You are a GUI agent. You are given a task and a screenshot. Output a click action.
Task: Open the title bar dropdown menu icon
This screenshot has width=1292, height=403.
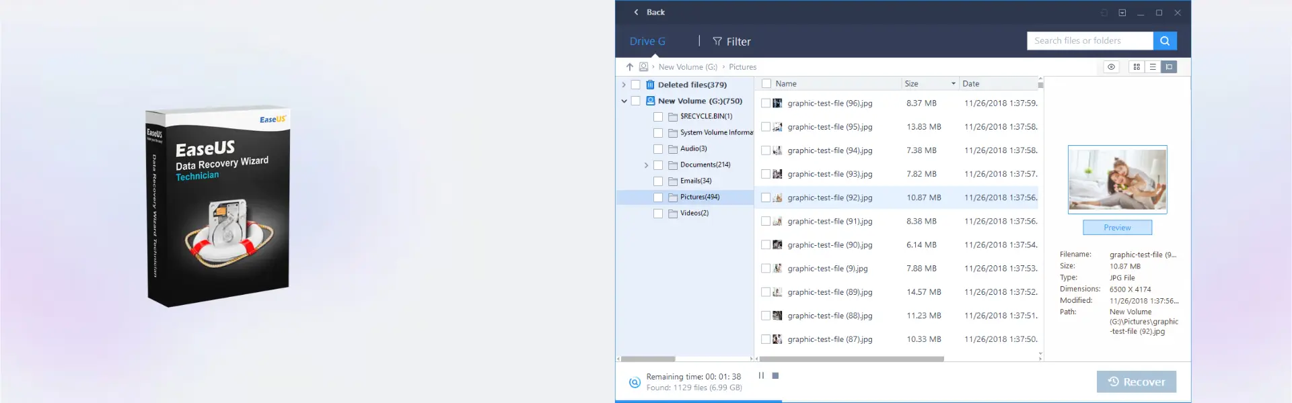tap(1122, 13)
